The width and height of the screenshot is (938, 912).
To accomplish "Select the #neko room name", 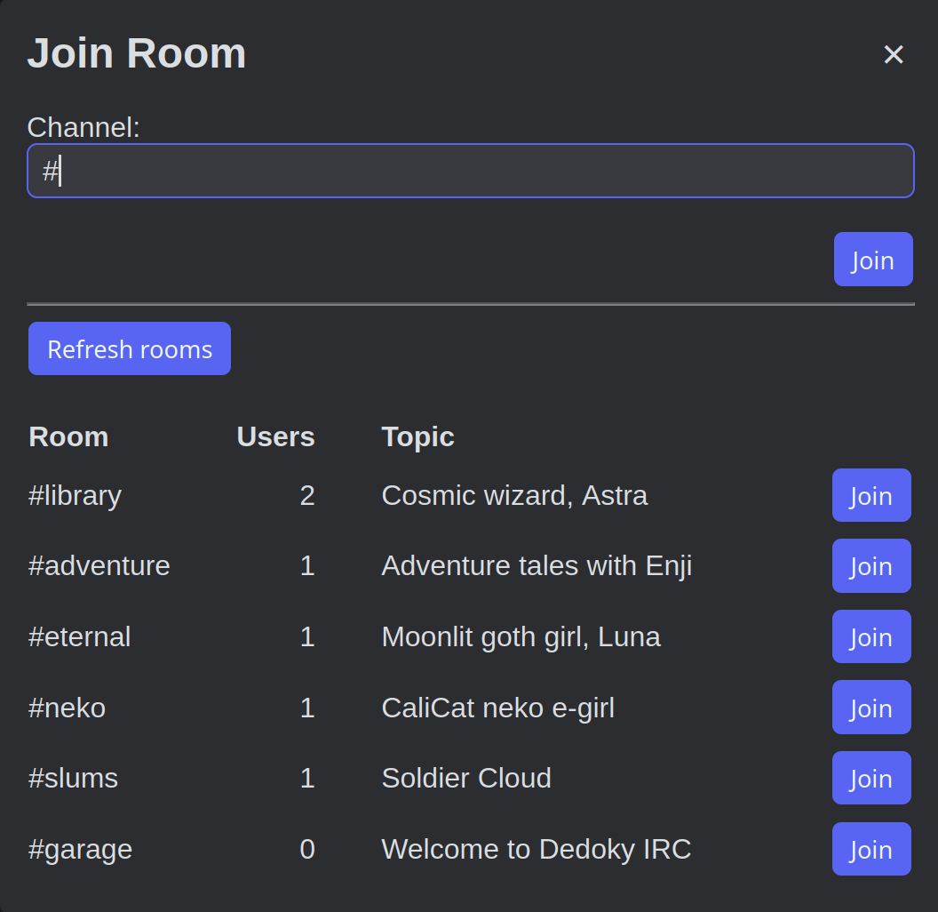I will [x=67, y=708].
